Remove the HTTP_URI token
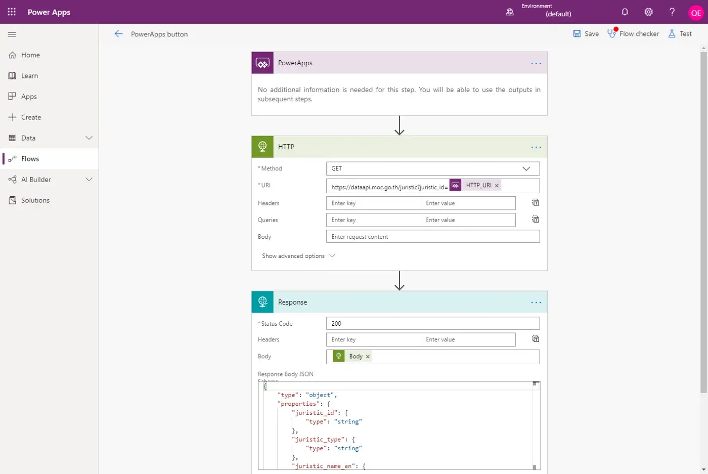708x474 pixels. click(497, 186)
